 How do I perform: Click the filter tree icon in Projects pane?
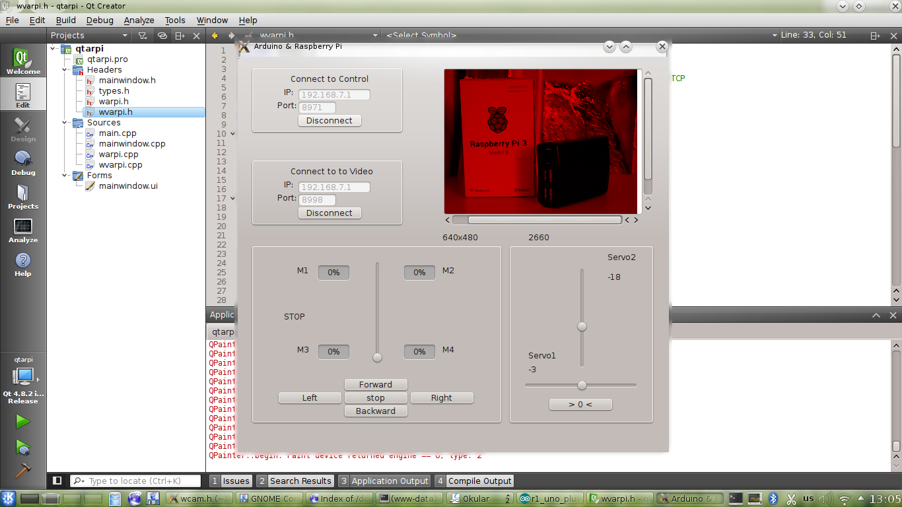pos(142,36)
